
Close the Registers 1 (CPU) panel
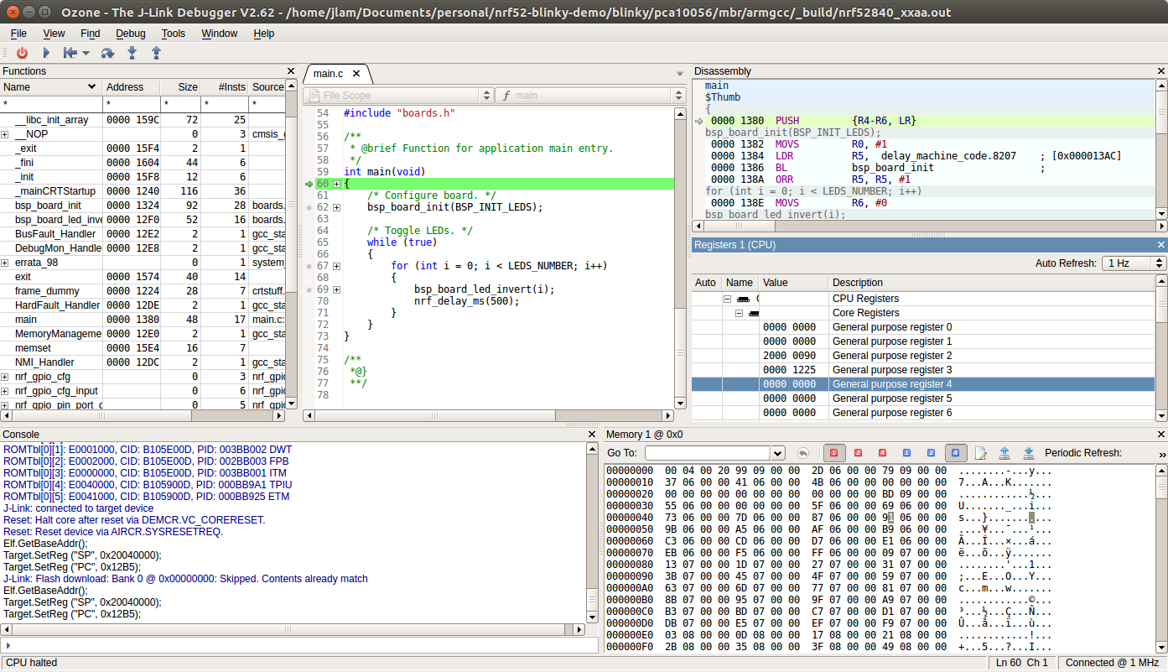tap(1160, 245)
